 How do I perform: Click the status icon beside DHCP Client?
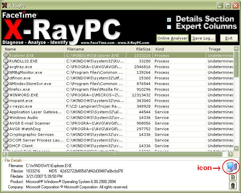tap(6, 146)
